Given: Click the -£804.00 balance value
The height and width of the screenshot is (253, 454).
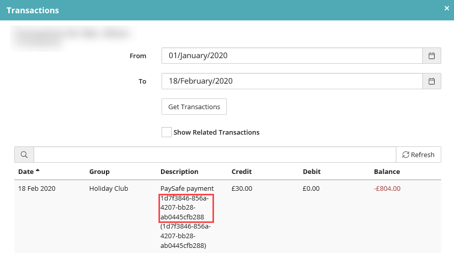Looking at the screenshot, I should (x=387, y=188).
